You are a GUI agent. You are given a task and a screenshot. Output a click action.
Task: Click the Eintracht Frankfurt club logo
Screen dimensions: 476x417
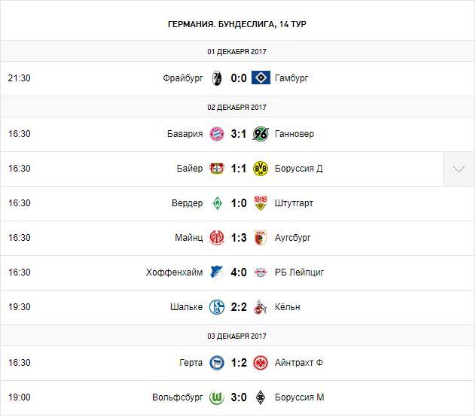(261, 363)
